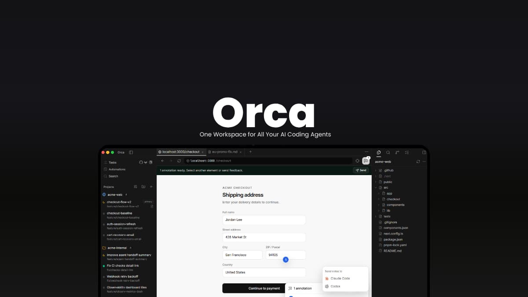Open Search in the left sidebar

tap(111, 176)
